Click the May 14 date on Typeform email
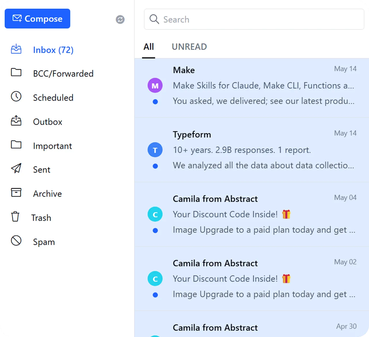 point(345,133)
